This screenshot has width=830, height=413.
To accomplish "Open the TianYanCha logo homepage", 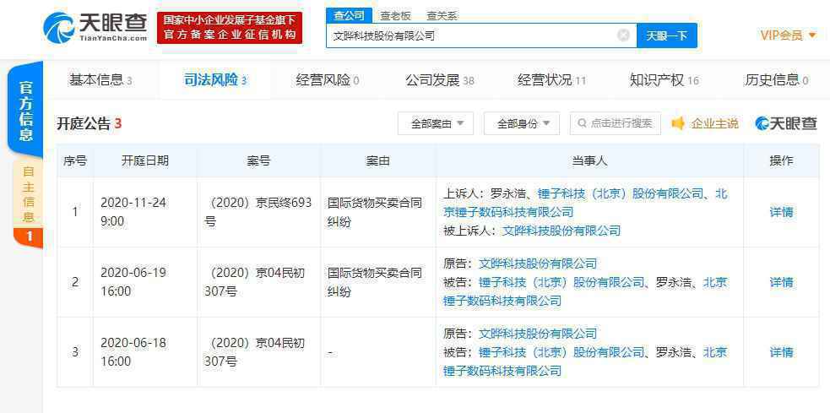I will click(95, 28).
